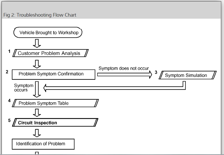224x155 pixels.
Task: Select the "Problem Symptom Table" box
Action: pyautogui.click(x=55, y=103)
